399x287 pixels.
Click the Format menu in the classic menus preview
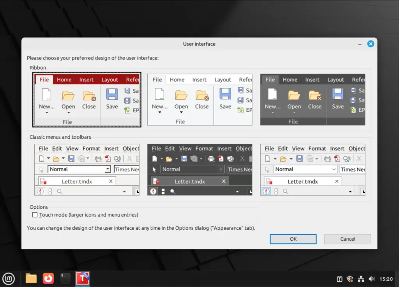[x=92, y=148]
